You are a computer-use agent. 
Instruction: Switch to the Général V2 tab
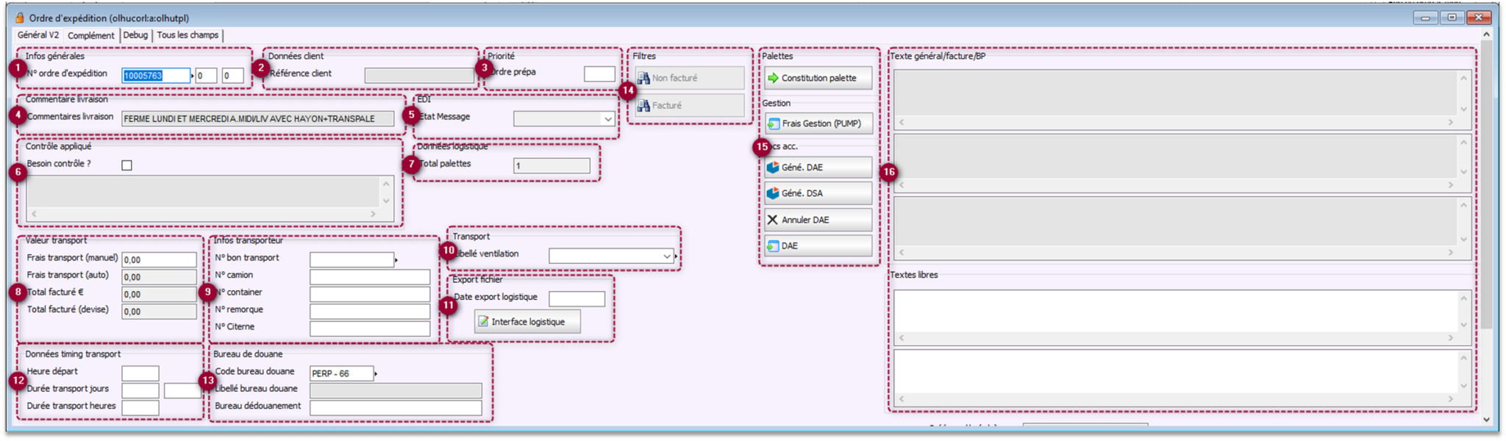pyautogui.click(x=38, y=35)
